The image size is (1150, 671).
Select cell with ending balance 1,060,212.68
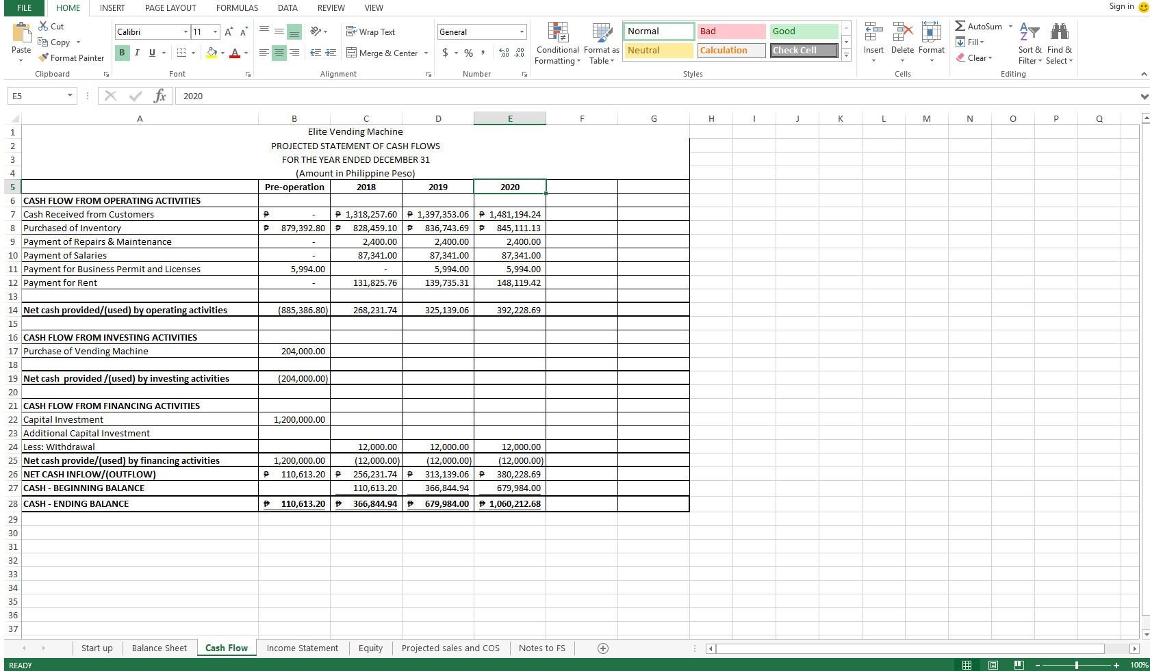509,503
